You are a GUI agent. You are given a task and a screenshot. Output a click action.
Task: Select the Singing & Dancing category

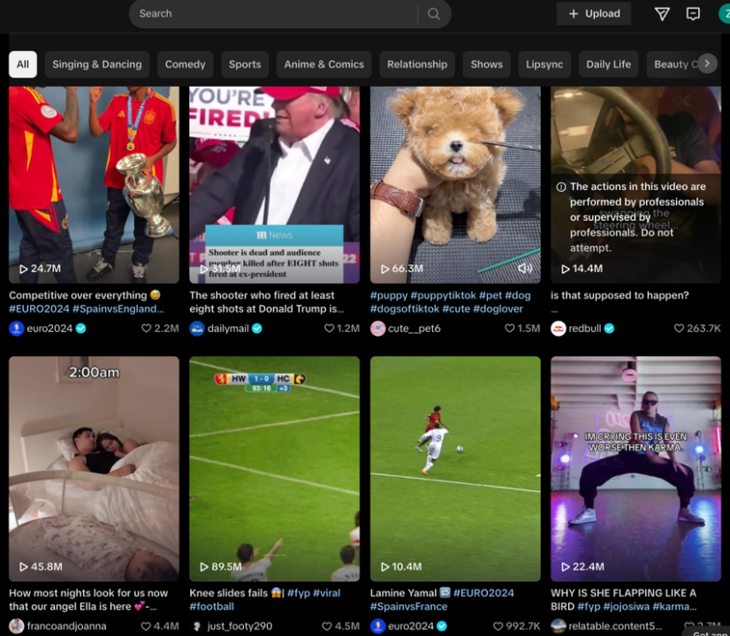96,64
